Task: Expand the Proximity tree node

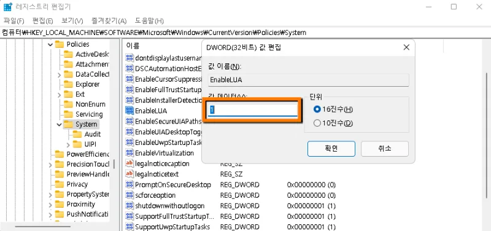Action: point(50,205)
